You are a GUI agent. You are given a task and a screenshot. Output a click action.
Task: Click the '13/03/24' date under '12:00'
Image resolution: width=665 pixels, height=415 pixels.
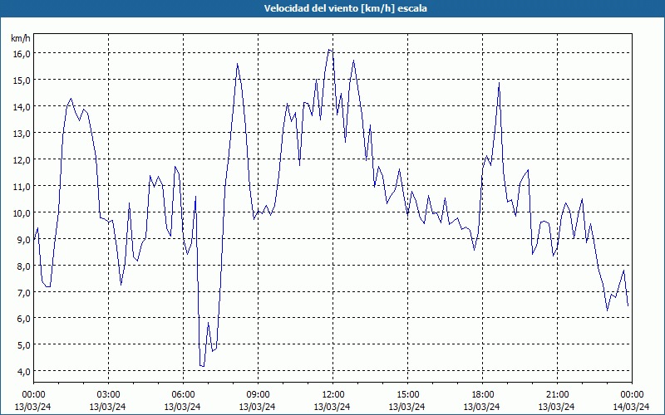[x=332, y=407]
